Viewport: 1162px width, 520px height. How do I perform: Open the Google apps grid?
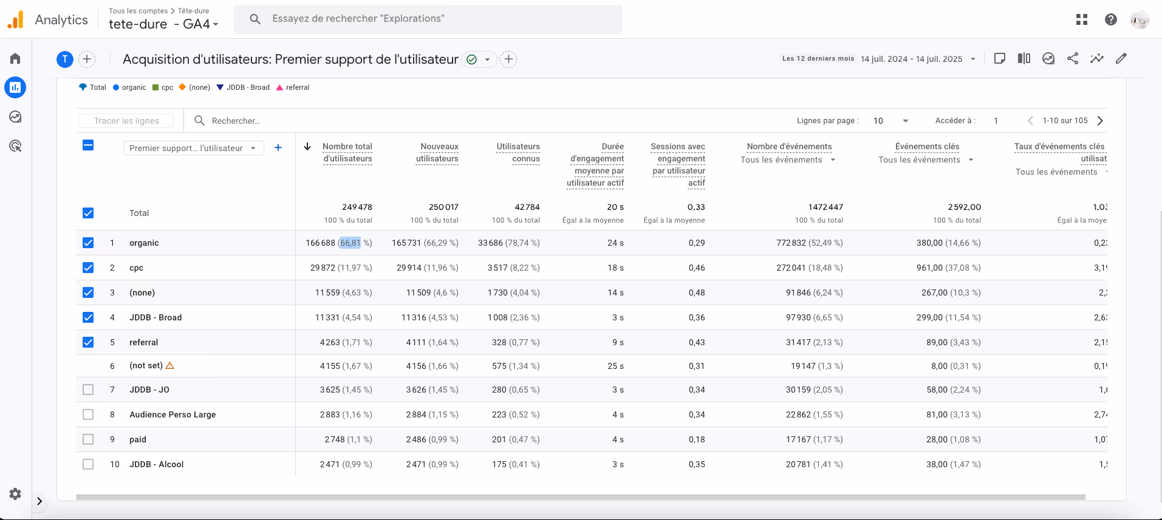1082,19
